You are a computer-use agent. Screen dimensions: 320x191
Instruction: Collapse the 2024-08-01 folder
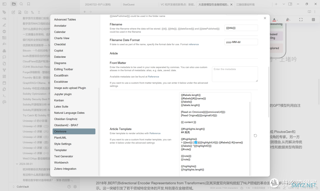coord(17,164)
